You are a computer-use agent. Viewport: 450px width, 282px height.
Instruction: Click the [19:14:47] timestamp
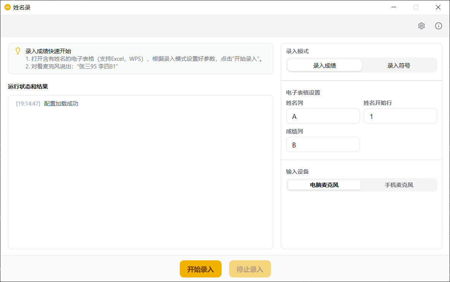click(x=28, y=103)
